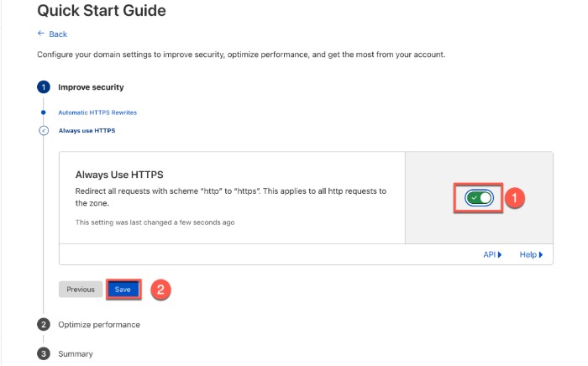Select the Improve security step heading
The height and width of the screenshot is (366, 588).
91,87
